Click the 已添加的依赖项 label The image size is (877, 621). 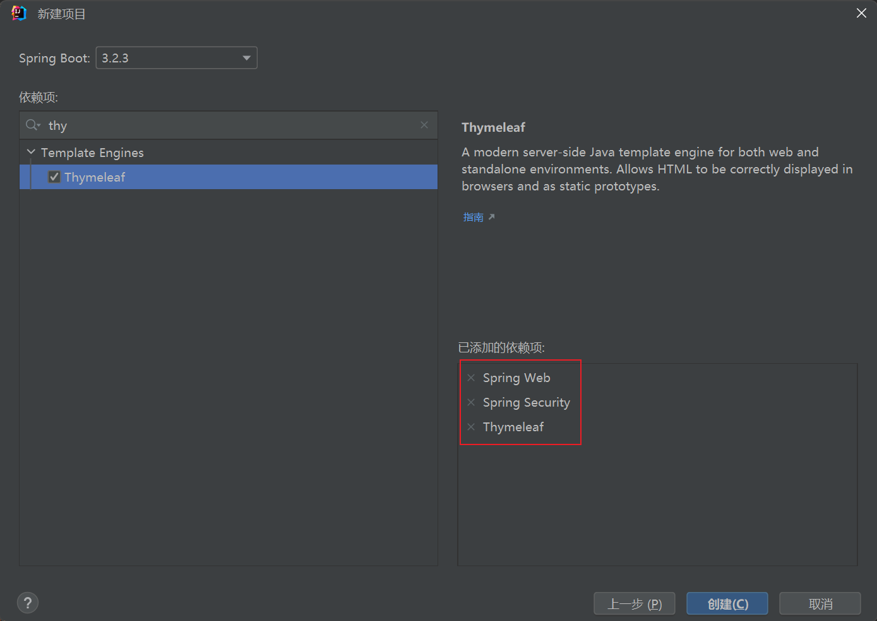(x=501, y=347)
